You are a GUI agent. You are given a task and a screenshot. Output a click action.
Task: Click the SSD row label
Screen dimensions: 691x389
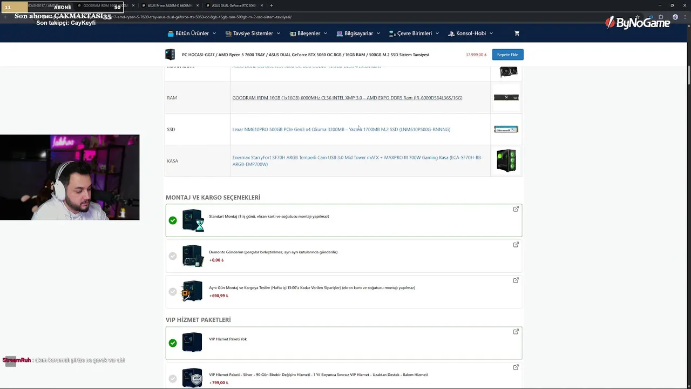(171, 129)
